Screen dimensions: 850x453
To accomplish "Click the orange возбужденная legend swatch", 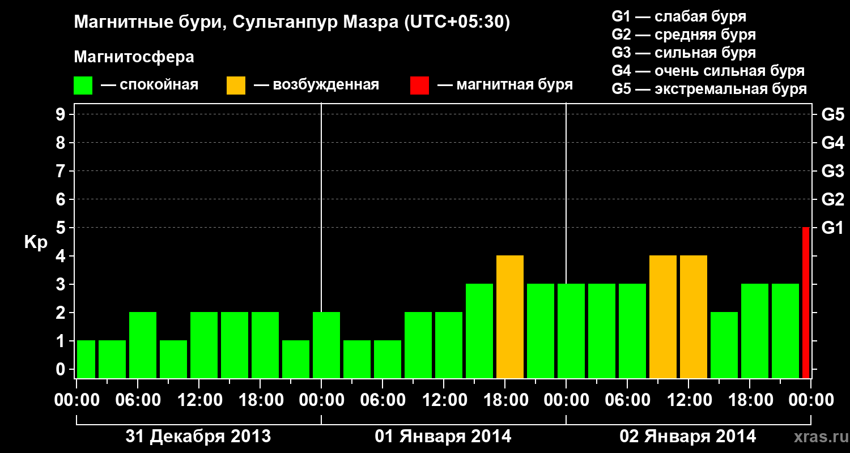I will coord(236,86).
